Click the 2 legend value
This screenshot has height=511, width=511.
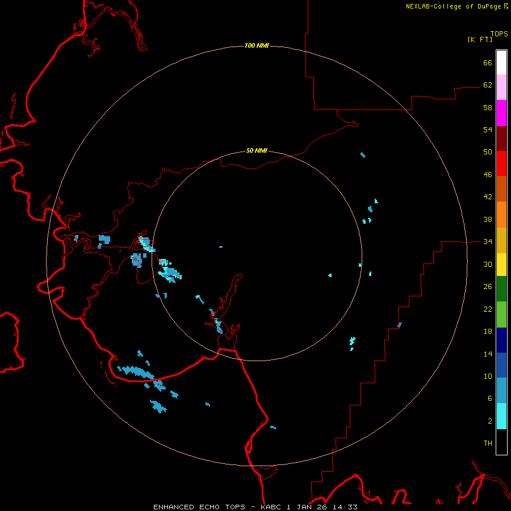pyautogui.click(x=490, y=421)
